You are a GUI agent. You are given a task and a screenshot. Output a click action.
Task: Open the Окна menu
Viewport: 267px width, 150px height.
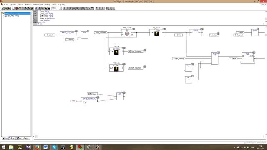[55, 5]
